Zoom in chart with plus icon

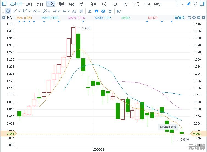click(194, 18)
